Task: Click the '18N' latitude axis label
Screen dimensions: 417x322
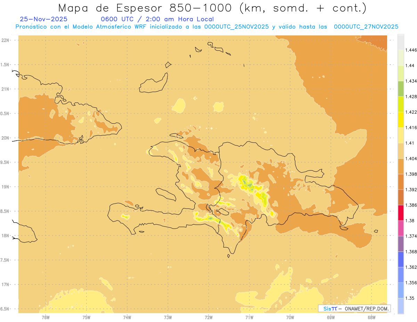Action: [6, 236]
